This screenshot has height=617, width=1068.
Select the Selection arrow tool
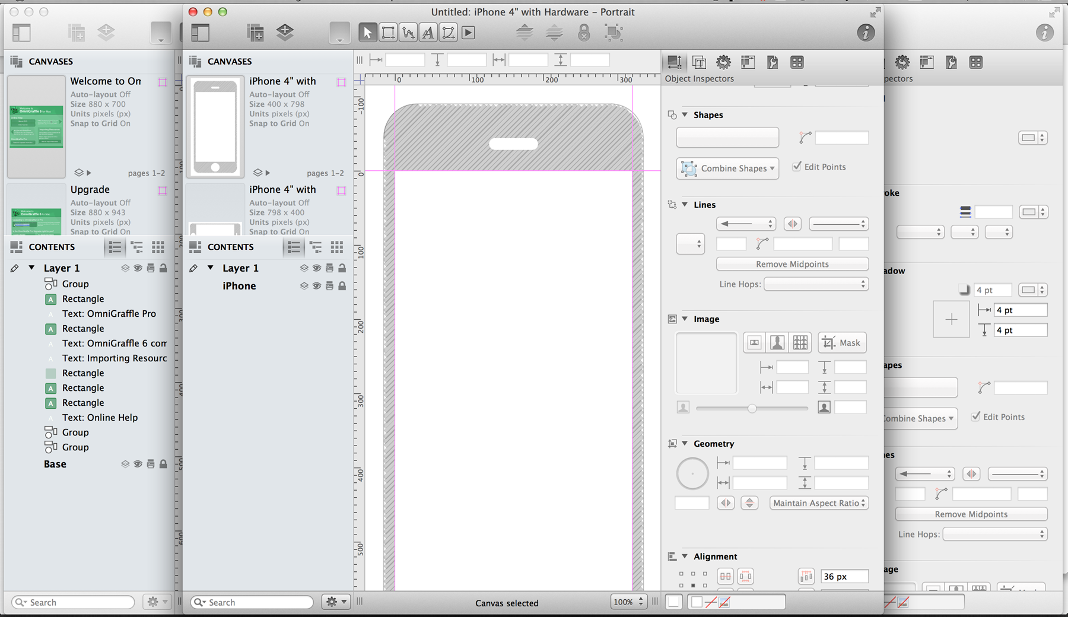368,33
